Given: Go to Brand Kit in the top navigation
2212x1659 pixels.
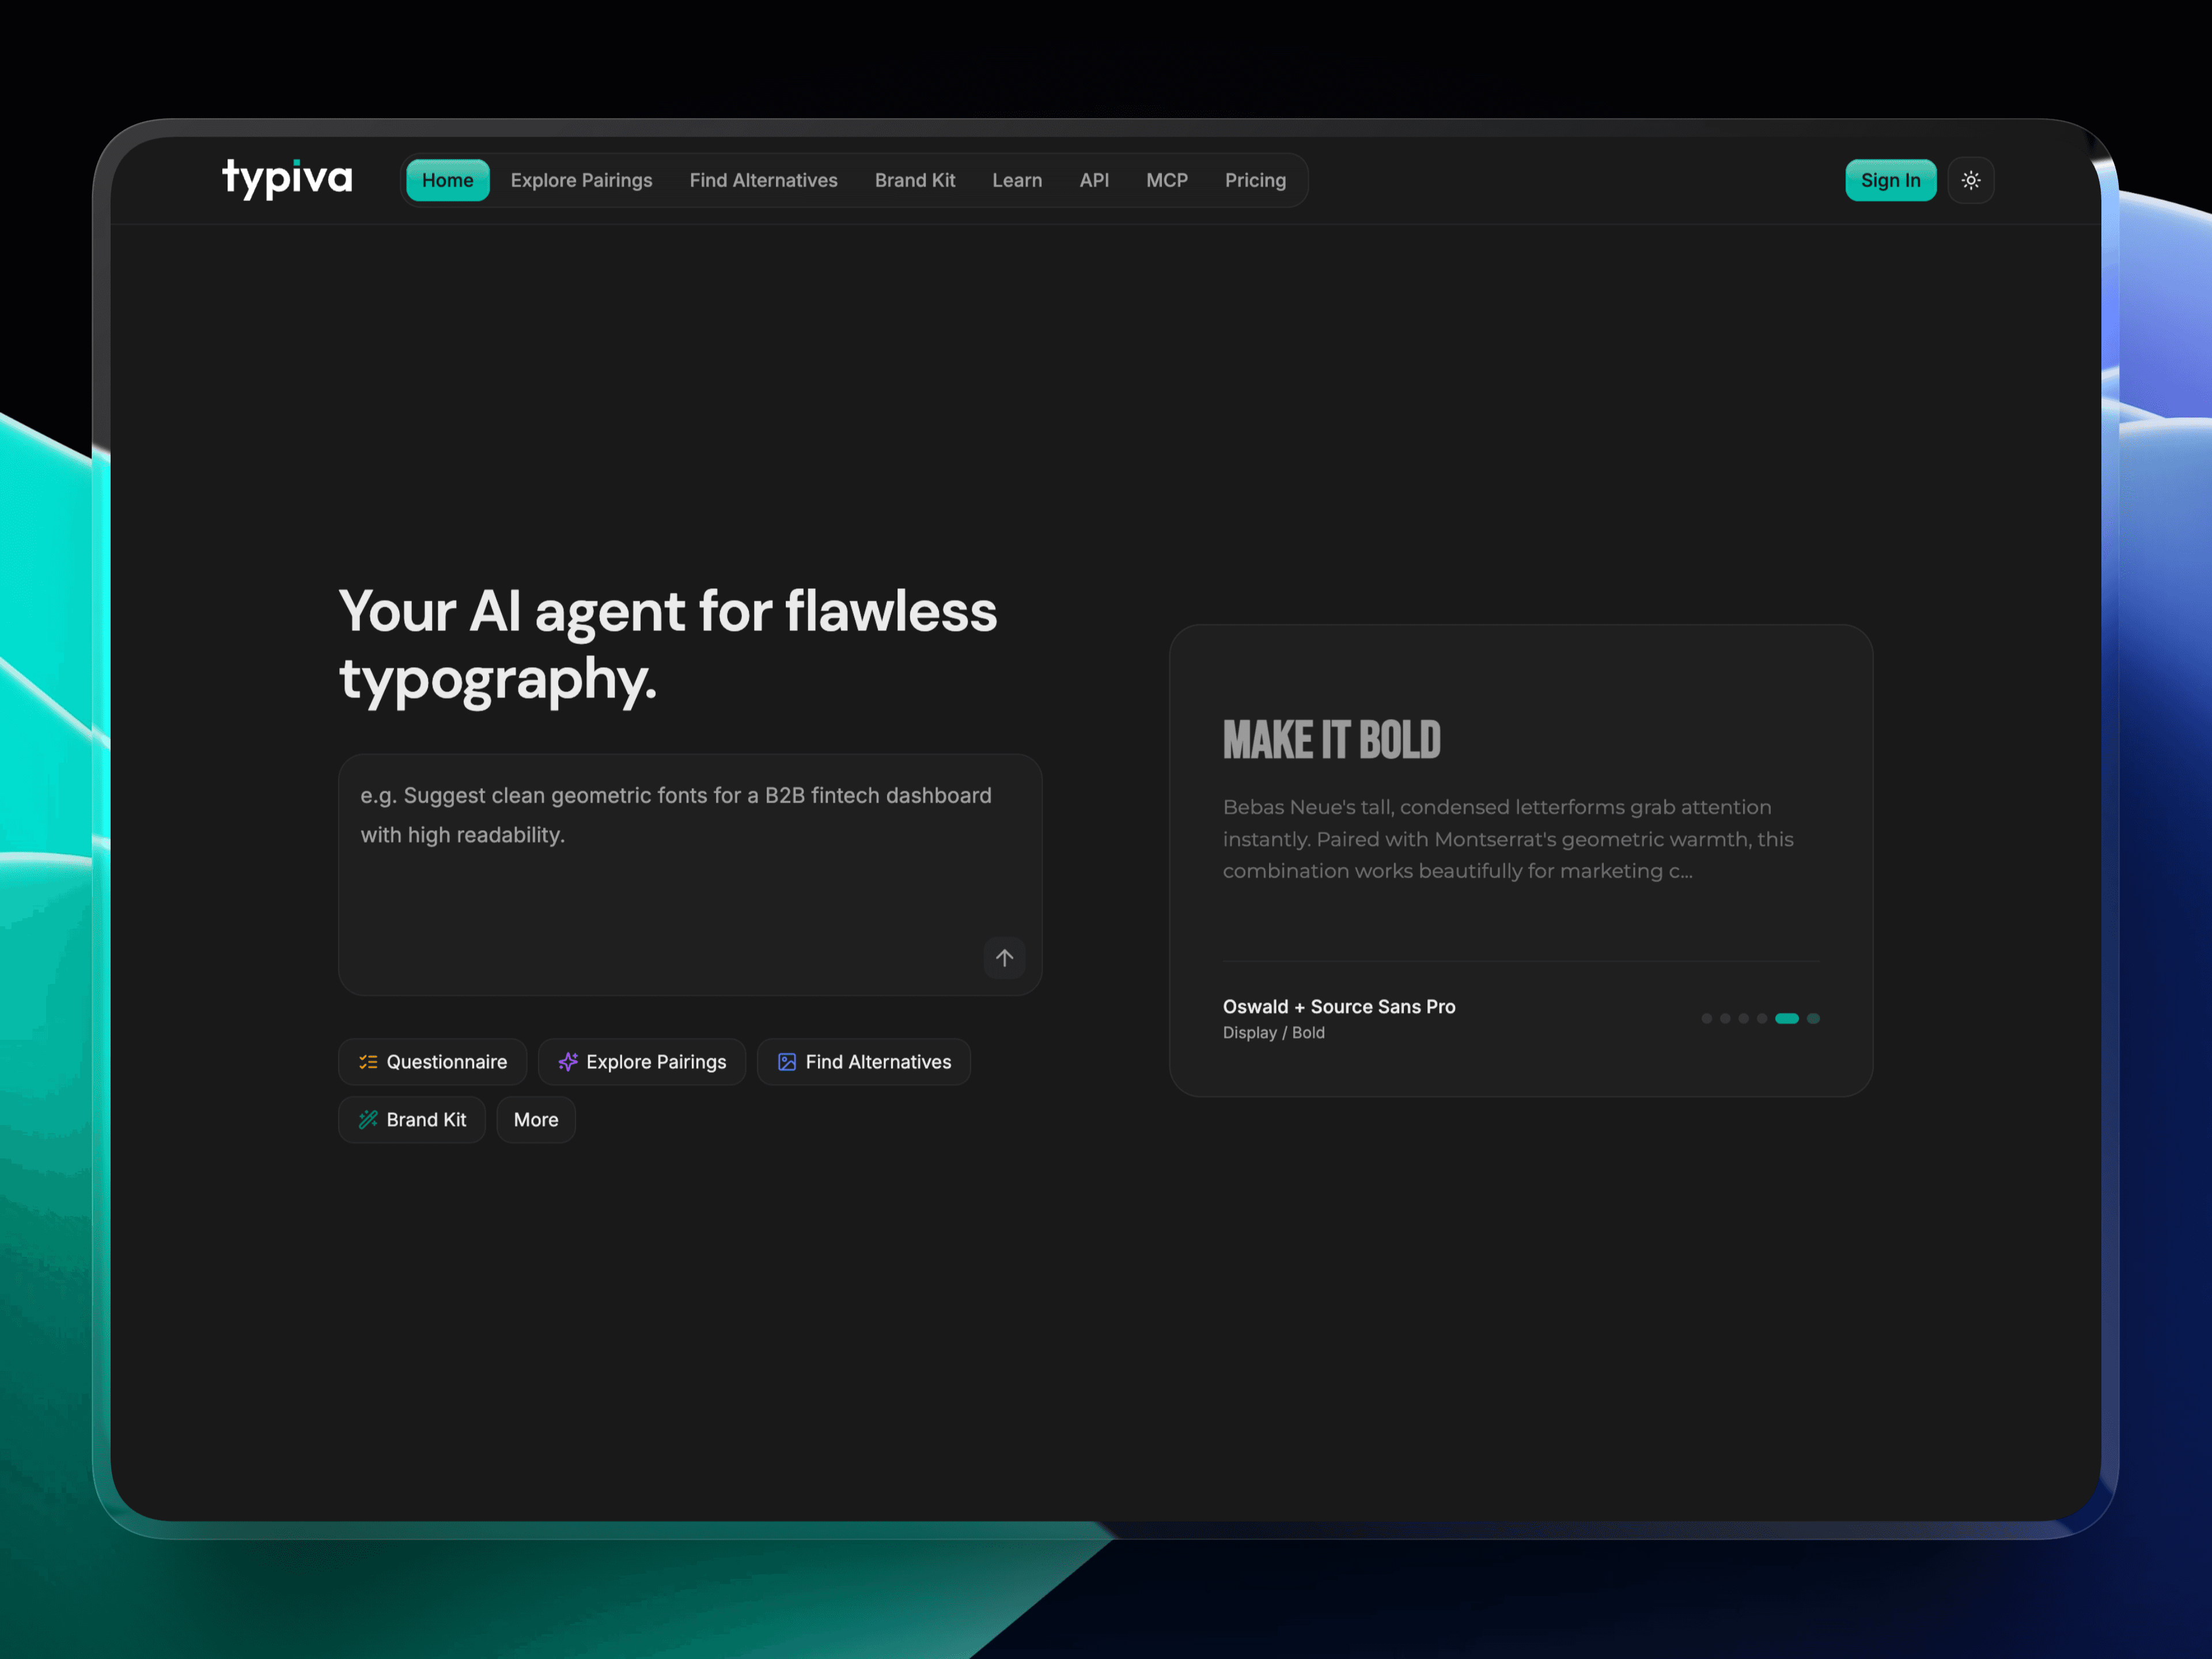Looking at the screenshot, I should [x=914, y=180].
